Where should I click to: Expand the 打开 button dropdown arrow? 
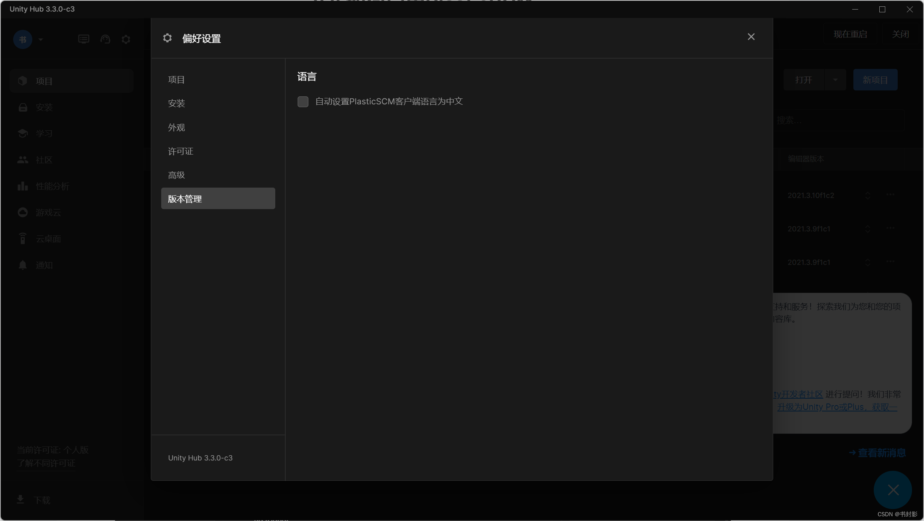click(x=835, y=80)
